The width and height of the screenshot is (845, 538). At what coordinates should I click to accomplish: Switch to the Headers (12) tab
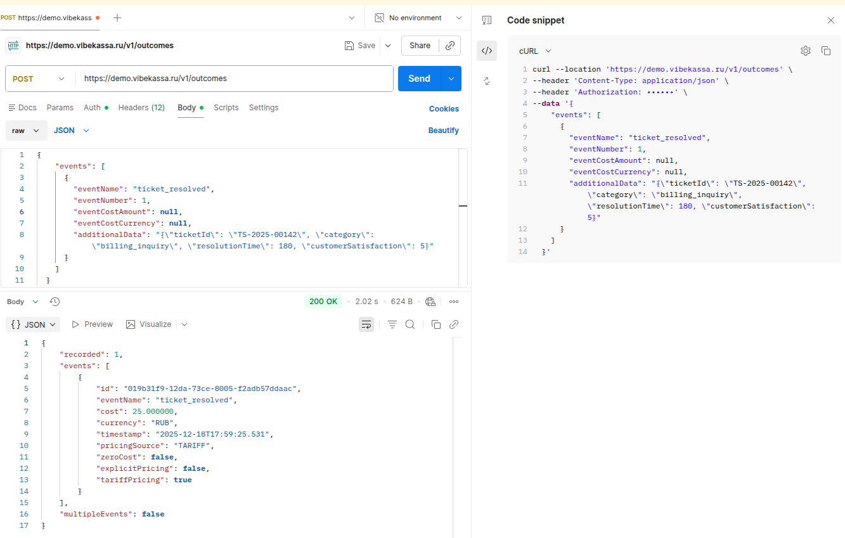(x=141, y=108)
